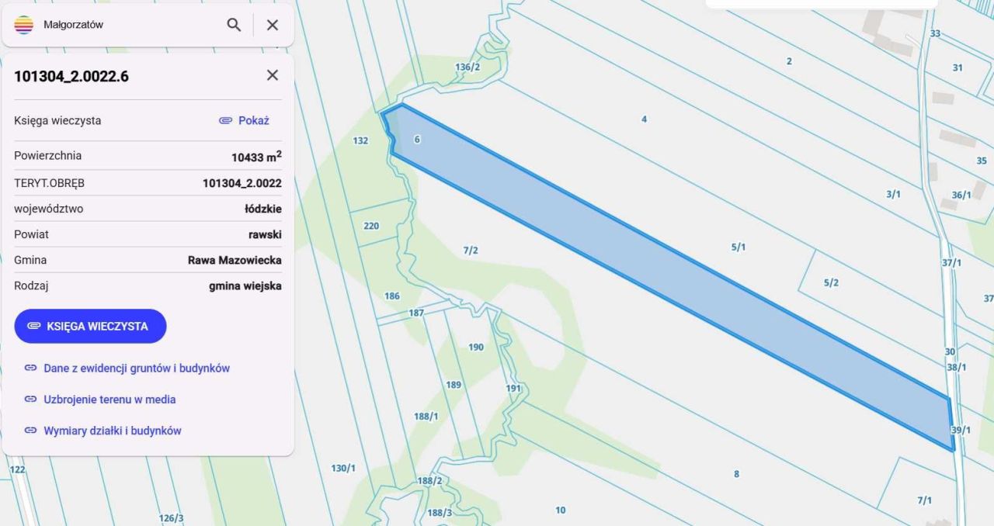Click the parcel ID heading 101304_2.0022.6
Viewport: 994px width, 526px height.
point(71,76)
